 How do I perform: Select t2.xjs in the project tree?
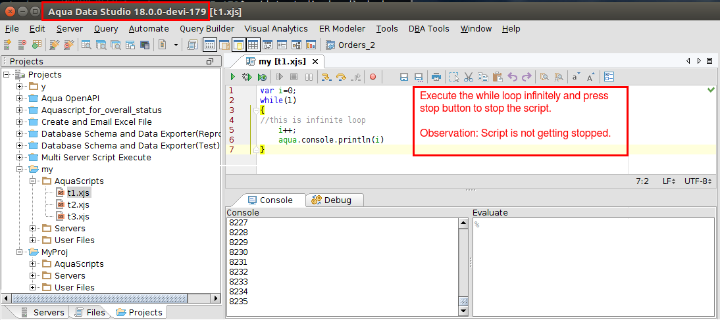point(78,204)
